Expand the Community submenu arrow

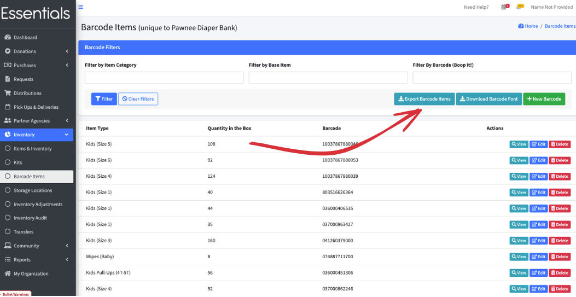click(67, 246)
